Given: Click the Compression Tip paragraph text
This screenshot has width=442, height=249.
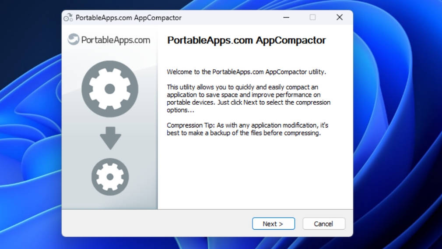Looking at the screenshot, I should (247, 129).
